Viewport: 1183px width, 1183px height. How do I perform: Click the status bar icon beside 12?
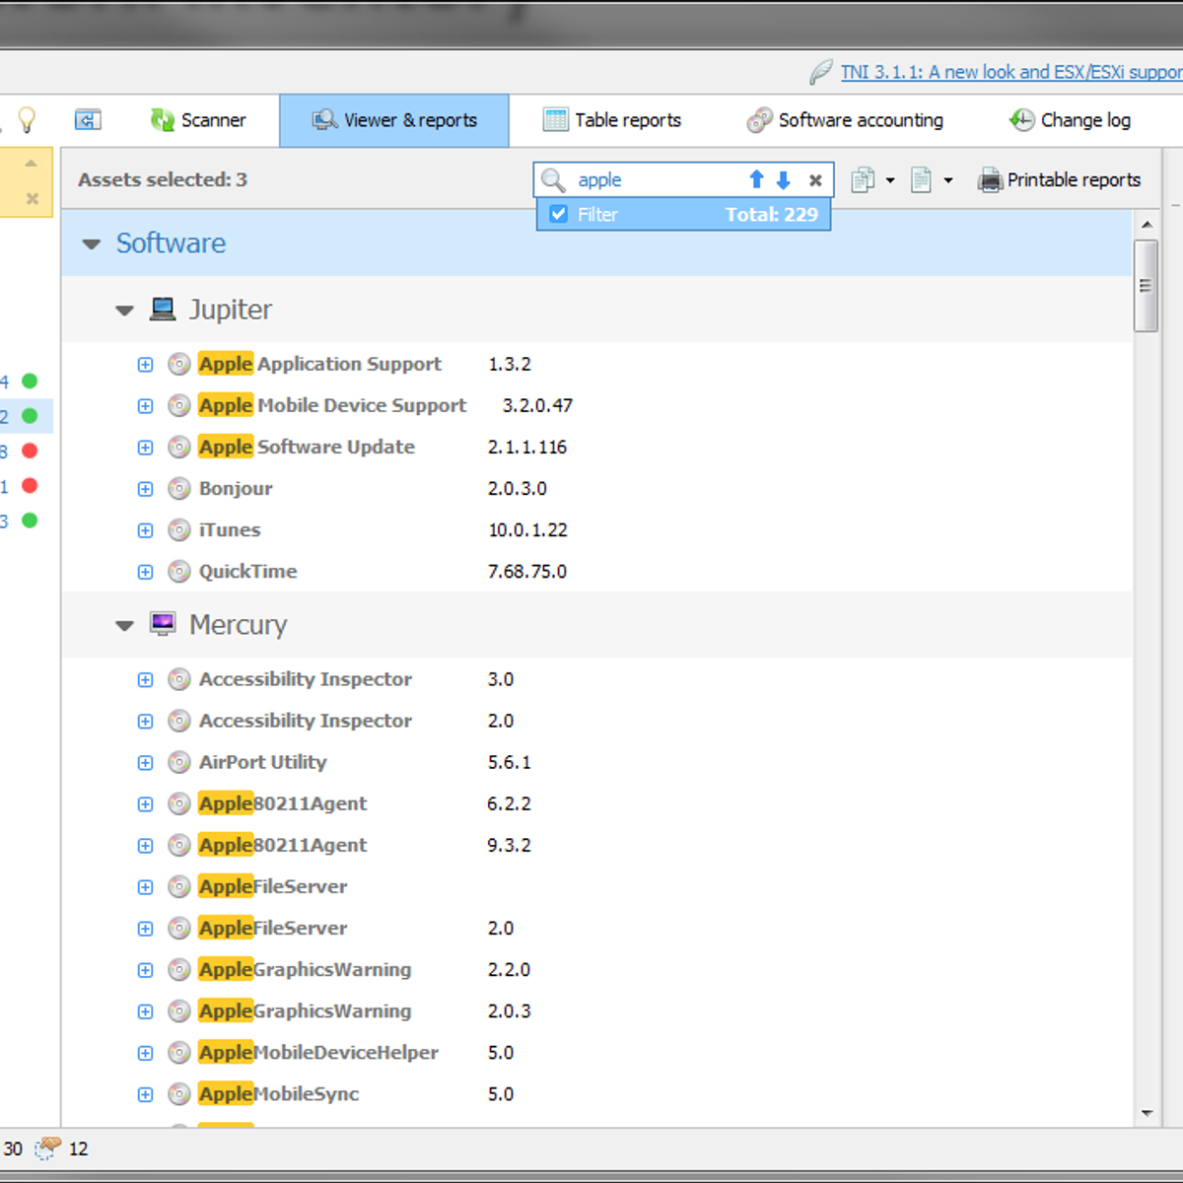[x=47, y=1148]
